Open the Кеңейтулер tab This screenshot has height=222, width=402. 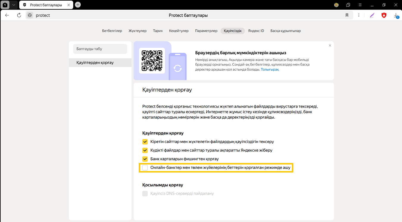tap(179, 31)
